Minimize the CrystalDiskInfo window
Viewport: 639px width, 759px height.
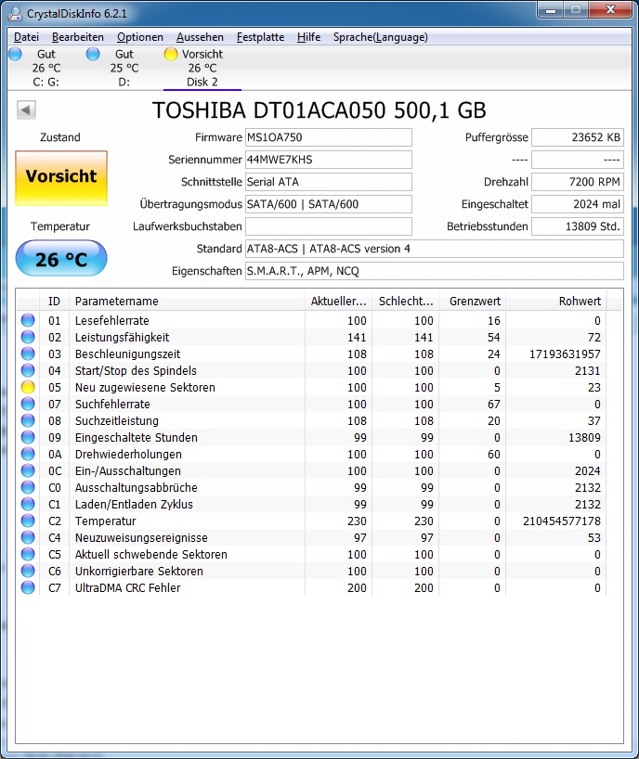(551, 9)
